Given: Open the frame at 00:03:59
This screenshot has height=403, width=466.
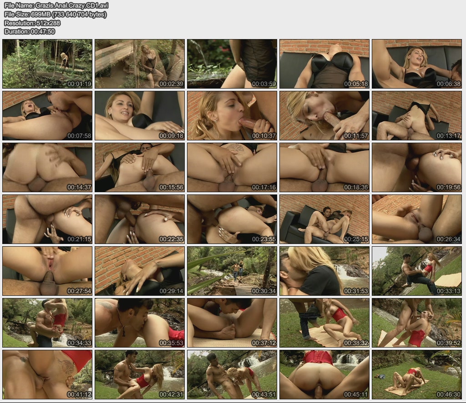Looking at the screenshot, I should pos(232,64).
